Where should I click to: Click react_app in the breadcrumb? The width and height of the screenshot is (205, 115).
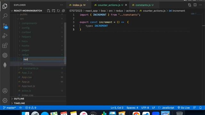91,11
